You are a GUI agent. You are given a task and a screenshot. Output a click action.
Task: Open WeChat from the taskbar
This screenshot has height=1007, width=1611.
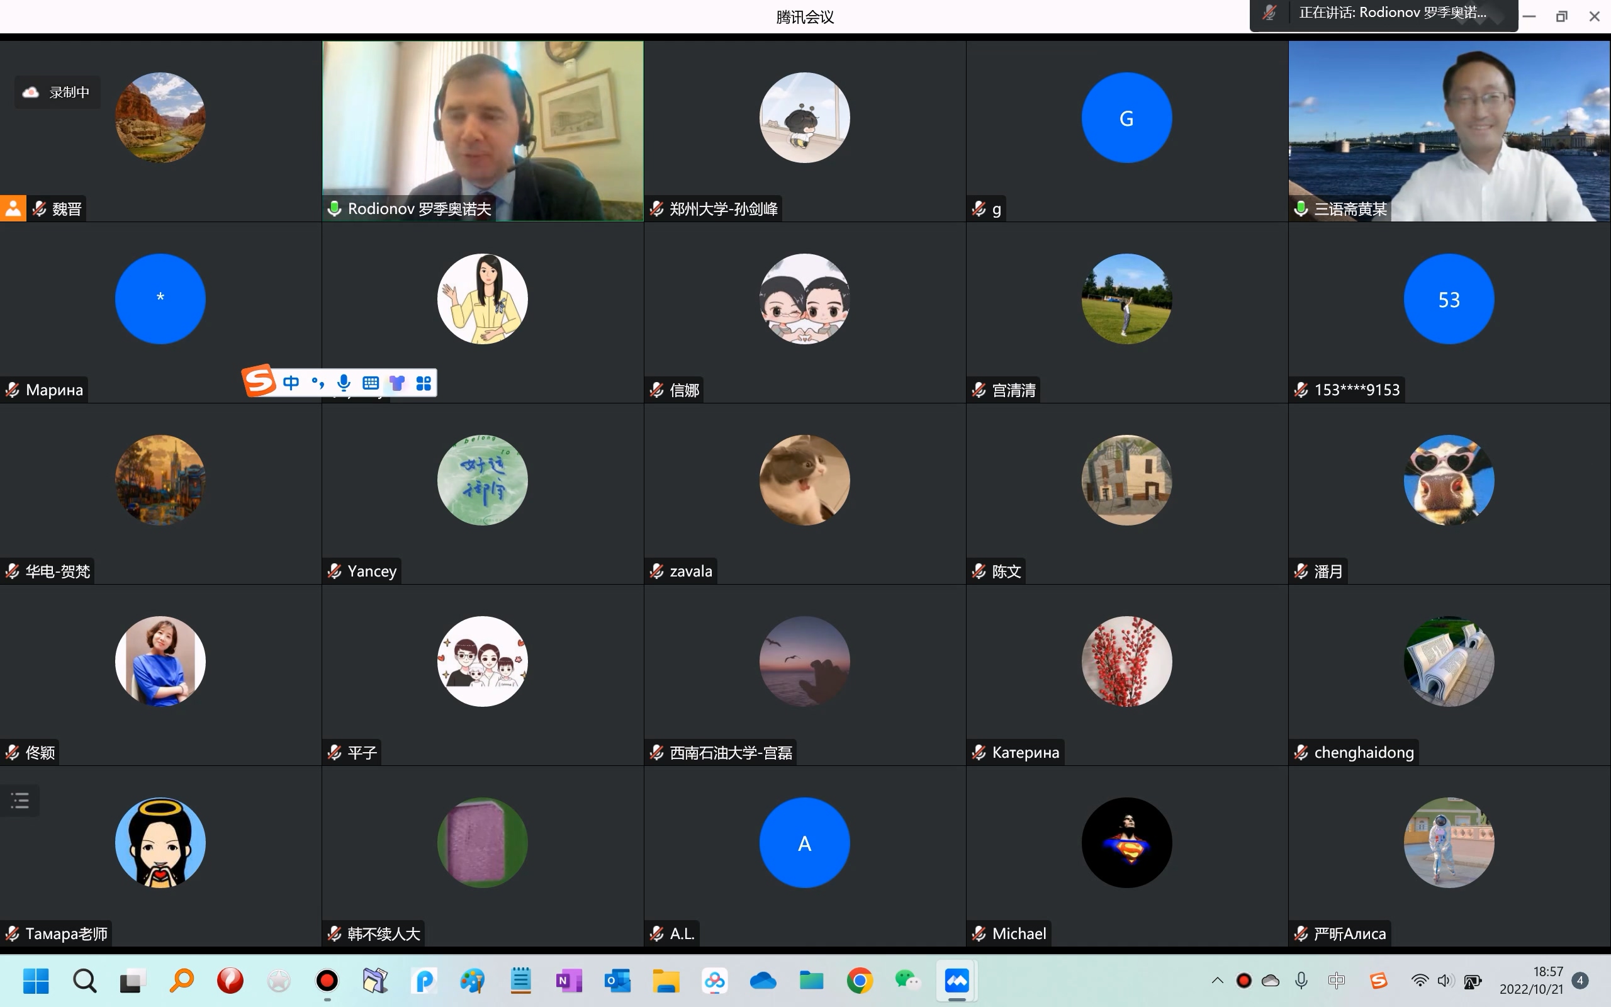(907, 981)
